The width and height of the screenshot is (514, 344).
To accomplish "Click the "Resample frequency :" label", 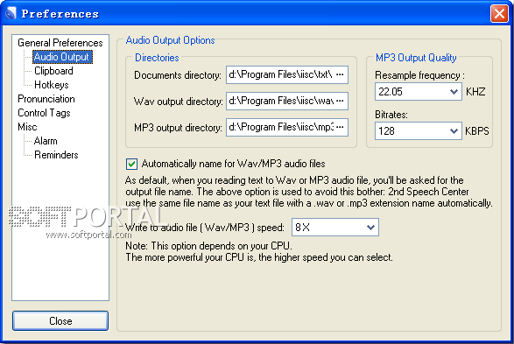I will click(x=419, y=75).
